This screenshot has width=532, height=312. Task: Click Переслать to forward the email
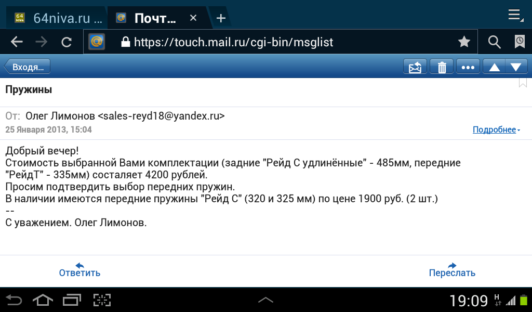click(x=452, y=269)
